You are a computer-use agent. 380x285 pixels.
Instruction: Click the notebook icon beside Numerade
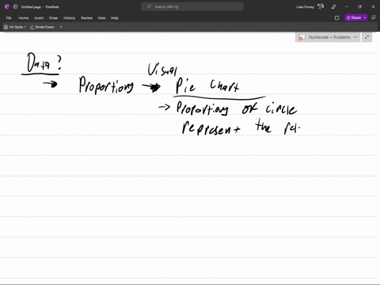point(302,37)
